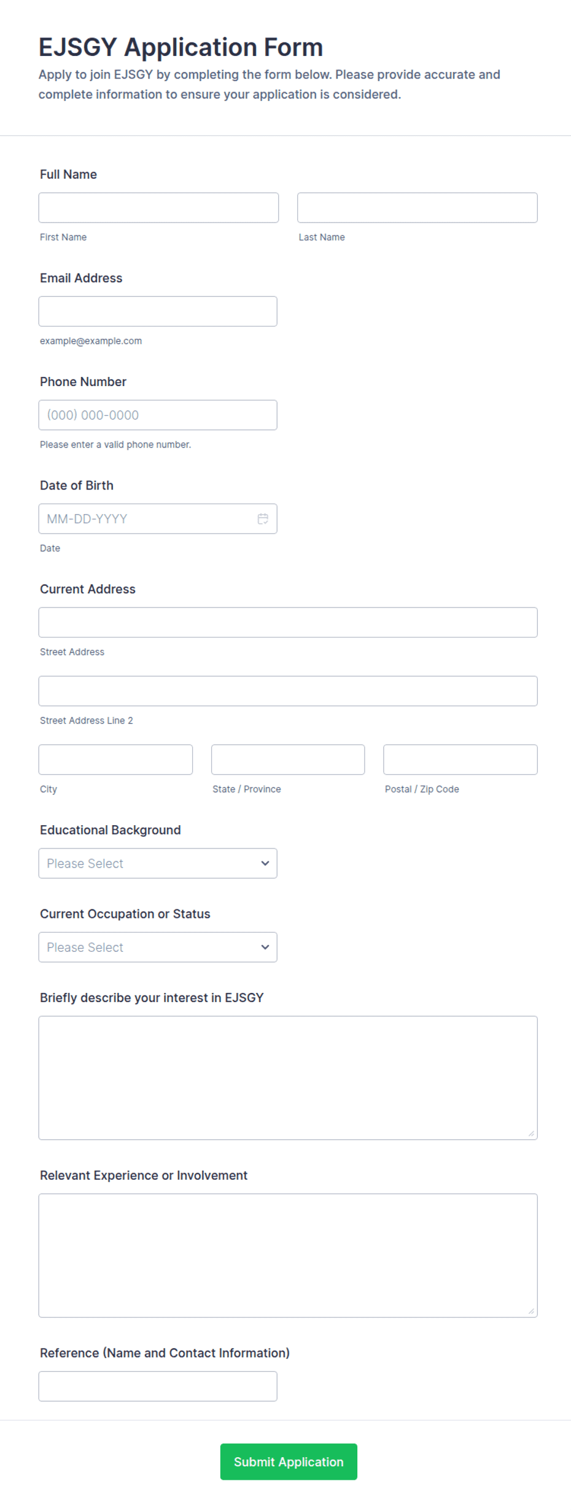
Task: Click the resize handle of the interest textarea
Action: click(531, 1133)
